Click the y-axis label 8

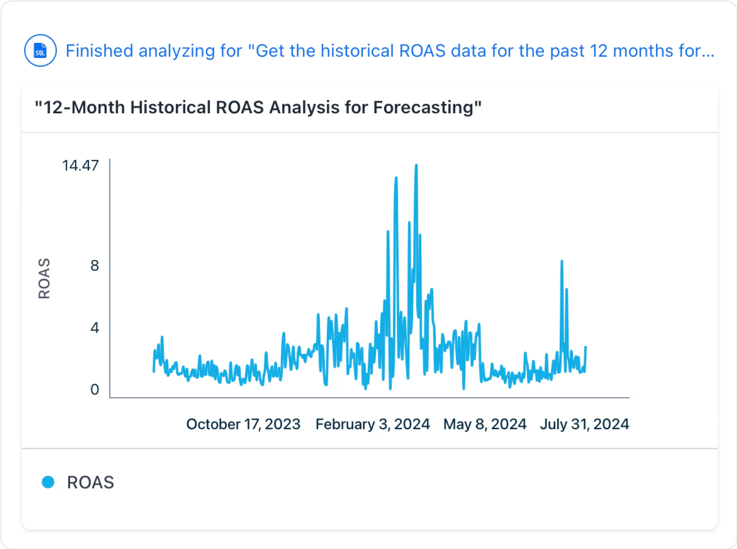(x=95, y=266)
